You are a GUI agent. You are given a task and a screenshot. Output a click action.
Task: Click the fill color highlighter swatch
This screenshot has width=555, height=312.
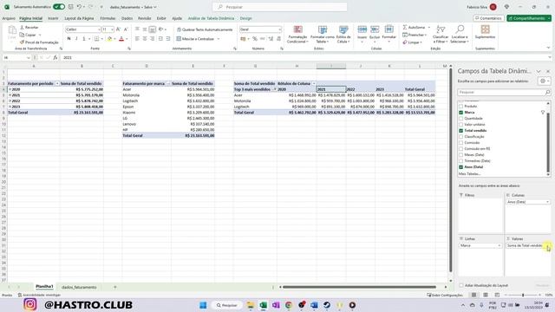[109, 38]
